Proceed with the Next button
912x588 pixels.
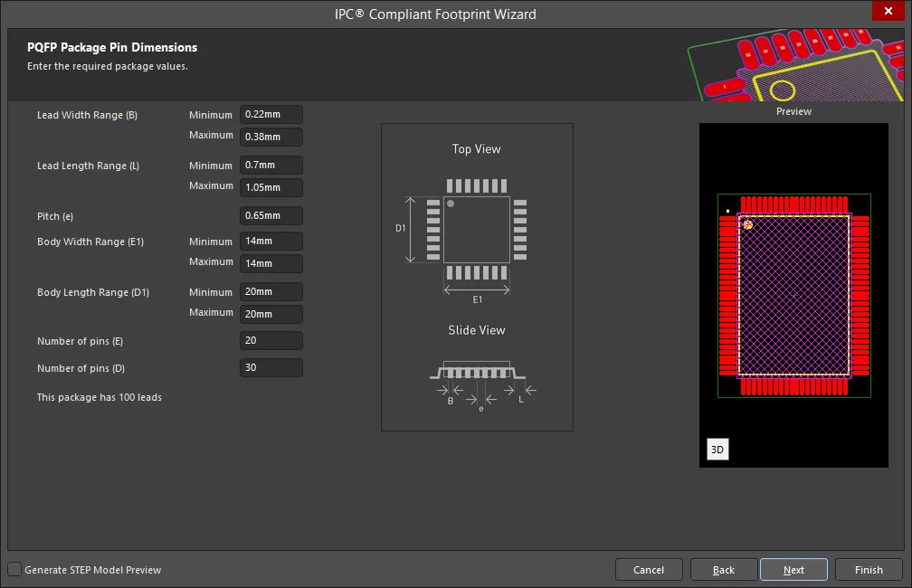793,570
